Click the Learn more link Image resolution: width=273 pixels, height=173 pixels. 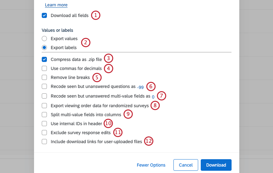point(56,5)
